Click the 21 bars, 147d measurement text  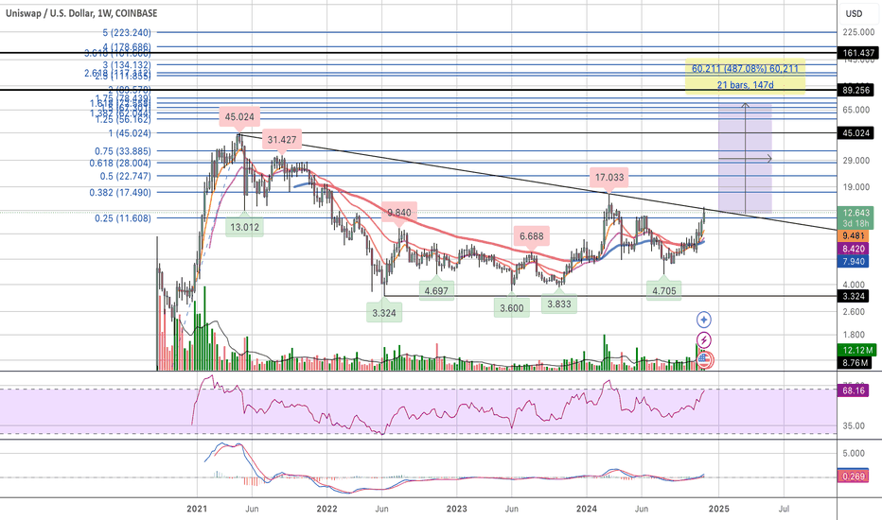(x=745, y=85)
